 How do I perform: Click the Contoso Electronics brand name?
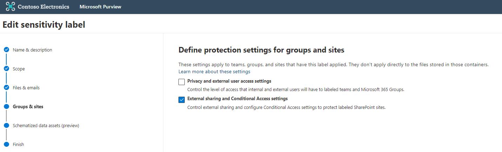[43, 7]
